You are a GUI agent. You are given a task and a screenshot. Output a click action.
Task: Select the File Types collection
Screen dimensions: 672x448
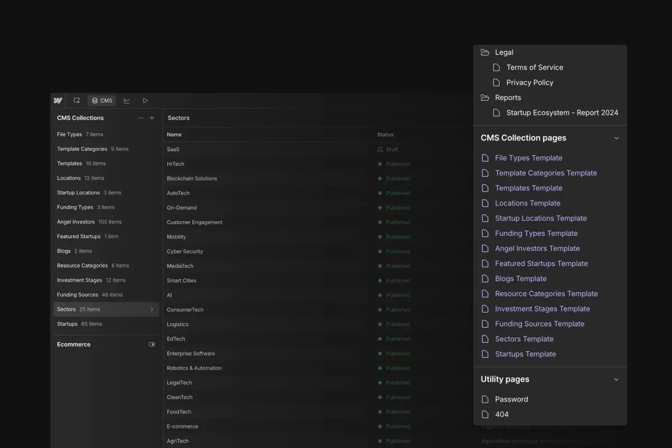(x=106, y=134)
